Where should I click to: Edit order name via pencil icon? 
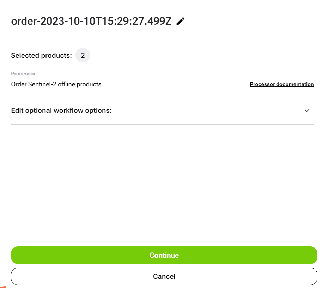[x=180, y=21]
